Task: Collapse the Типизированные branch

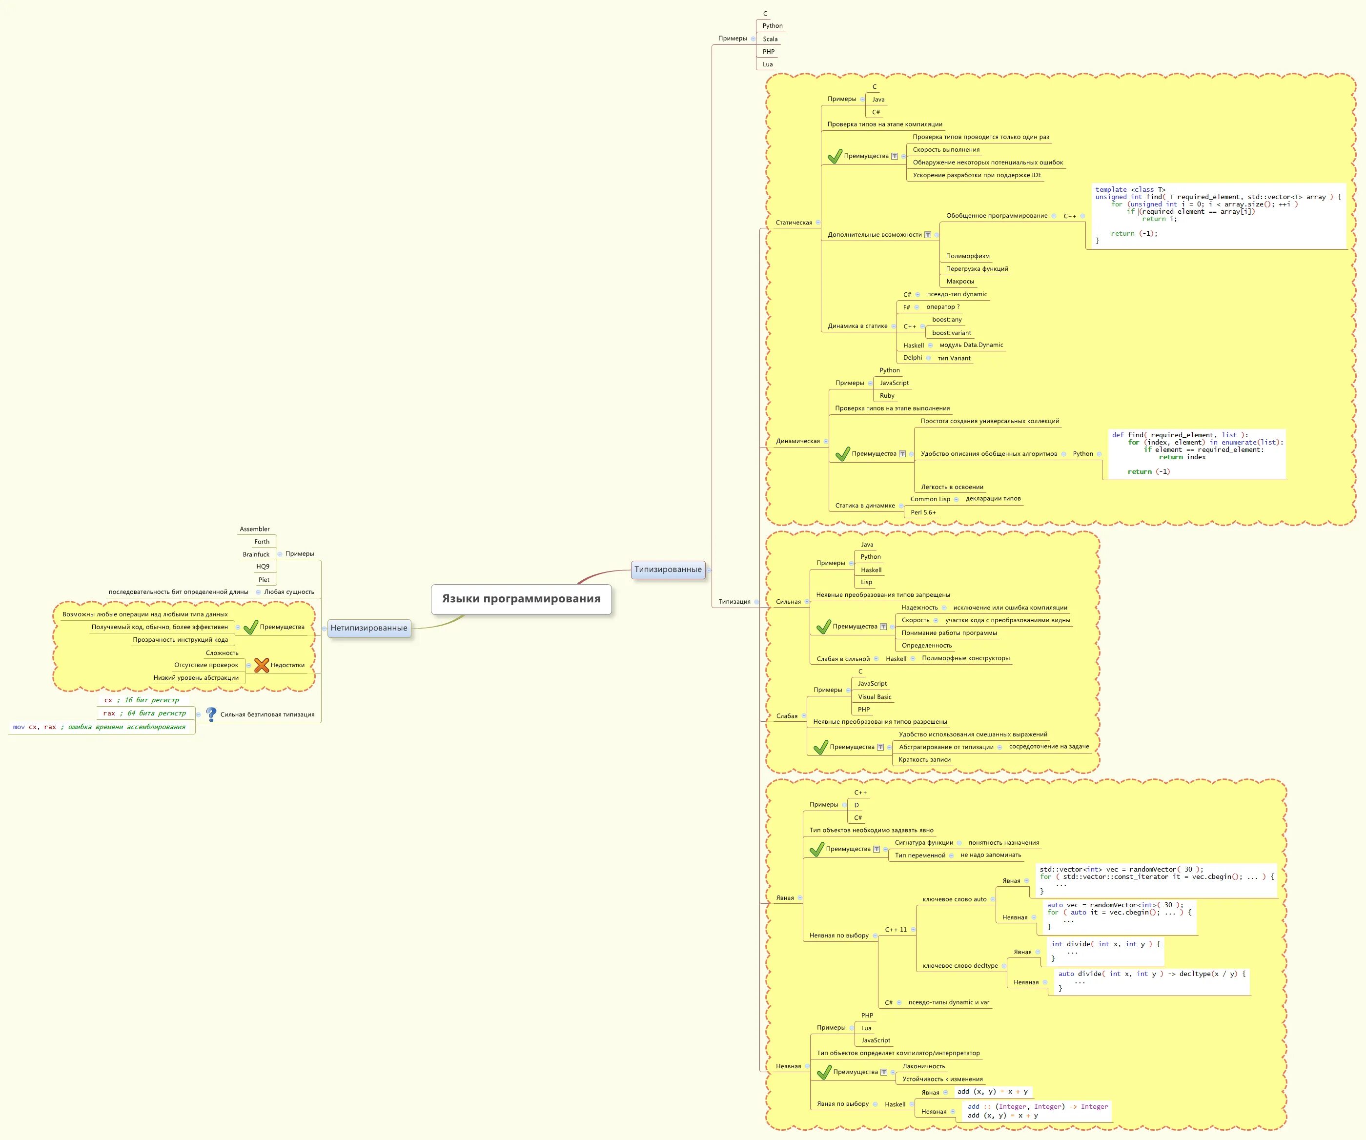Action: pos(709,570)
